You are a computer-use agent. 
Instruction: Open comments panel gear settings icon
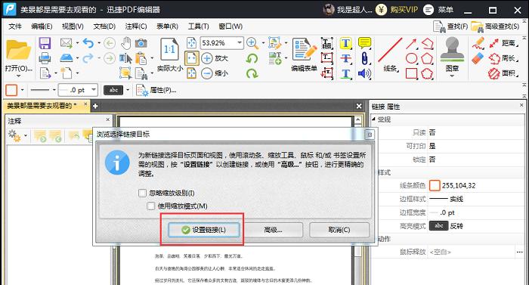pyautogui.click(x=14, y=135)
